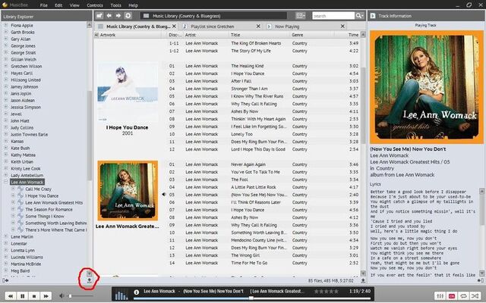Open the File menu

pos(44,5)
